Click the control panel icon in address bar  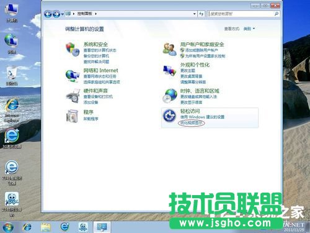pos(68,14)
